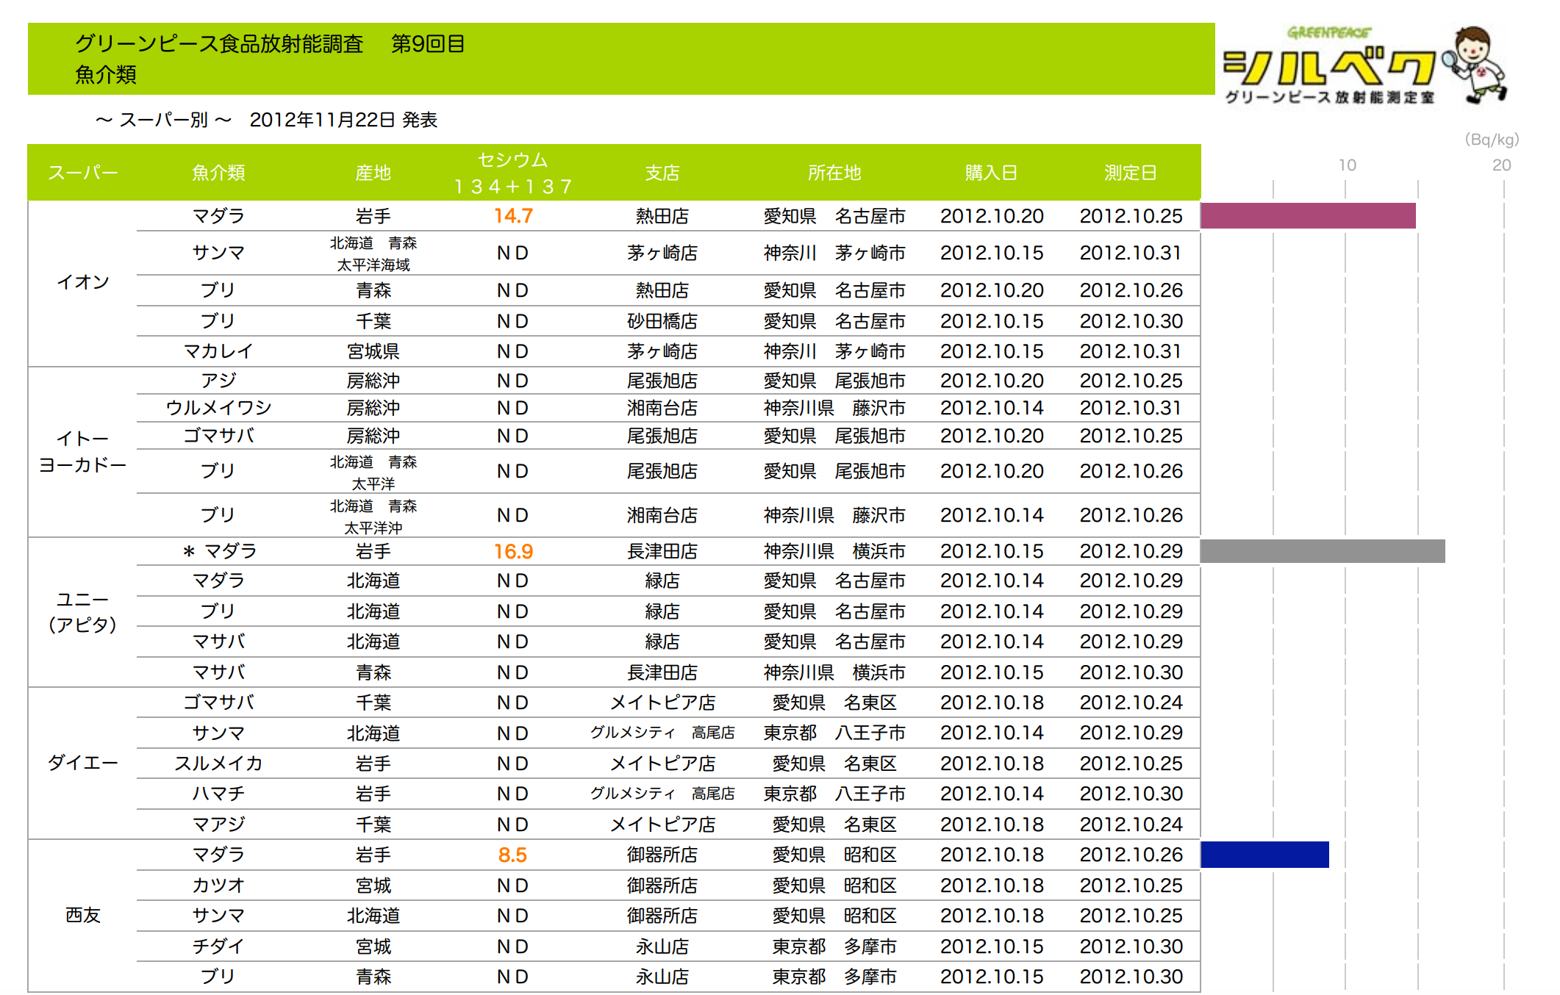Click the orange 8.5 cesium value
Screen dimensions: 1560x995
pos(512,855)
